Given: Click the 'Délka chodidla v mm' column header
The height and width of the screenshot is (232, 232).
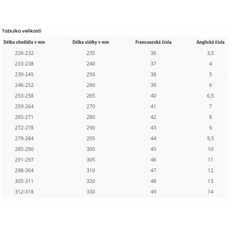Looking at the screenshot, I should pos(24,42).
